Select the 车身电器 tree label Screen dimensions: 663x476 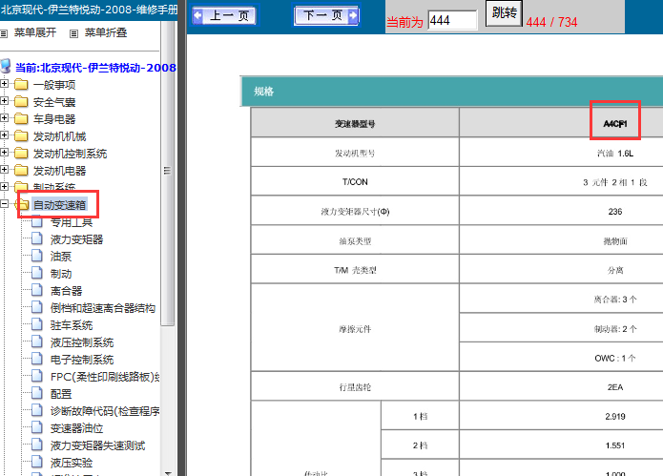click(54, 119)
